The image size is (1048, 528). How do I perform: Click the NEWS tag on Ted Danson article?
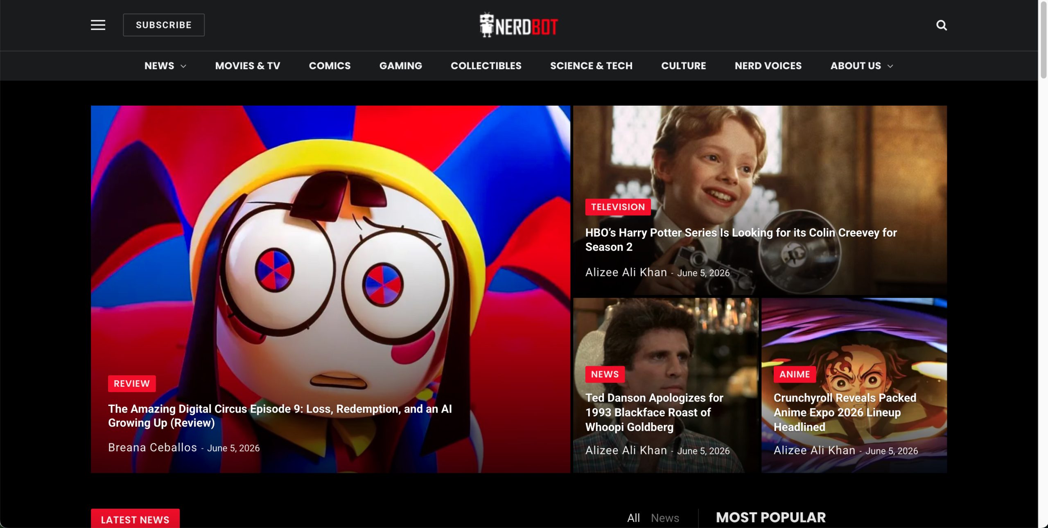pyautogui.click(x=605, y=374)
